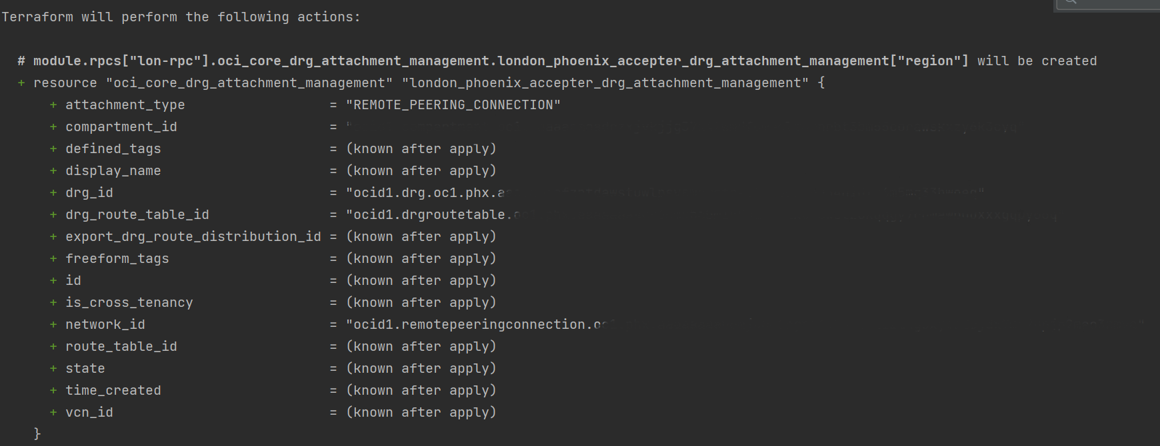Image resolution: width=1160 pixels, height=446 pixels.
Task: Click the compartment_id attribute line
Action: coord(121,127)
